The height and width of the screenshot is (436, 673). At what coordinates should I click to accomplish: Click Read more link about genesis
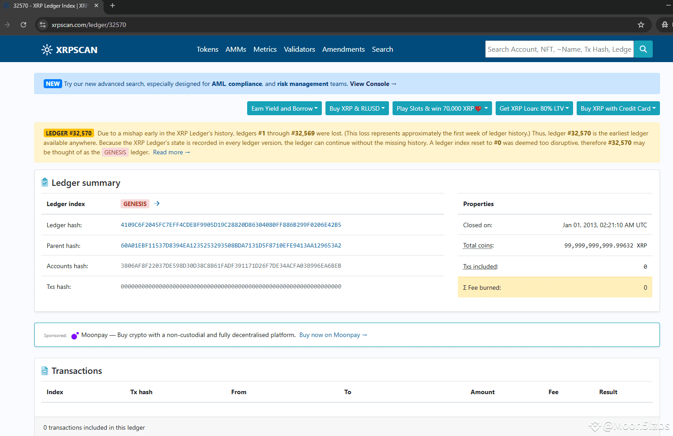point(171,153)
